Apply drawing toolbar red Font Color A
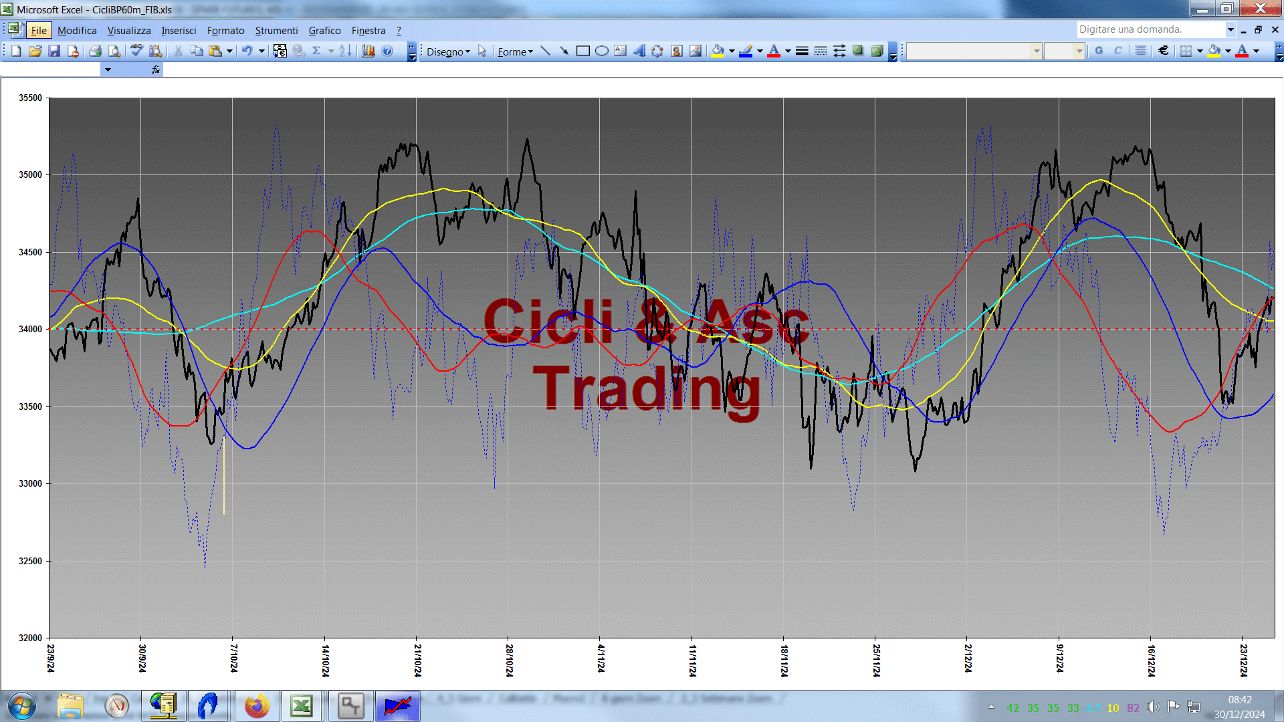The height and width of the screenshot is (722, 1284). (774, 51)
